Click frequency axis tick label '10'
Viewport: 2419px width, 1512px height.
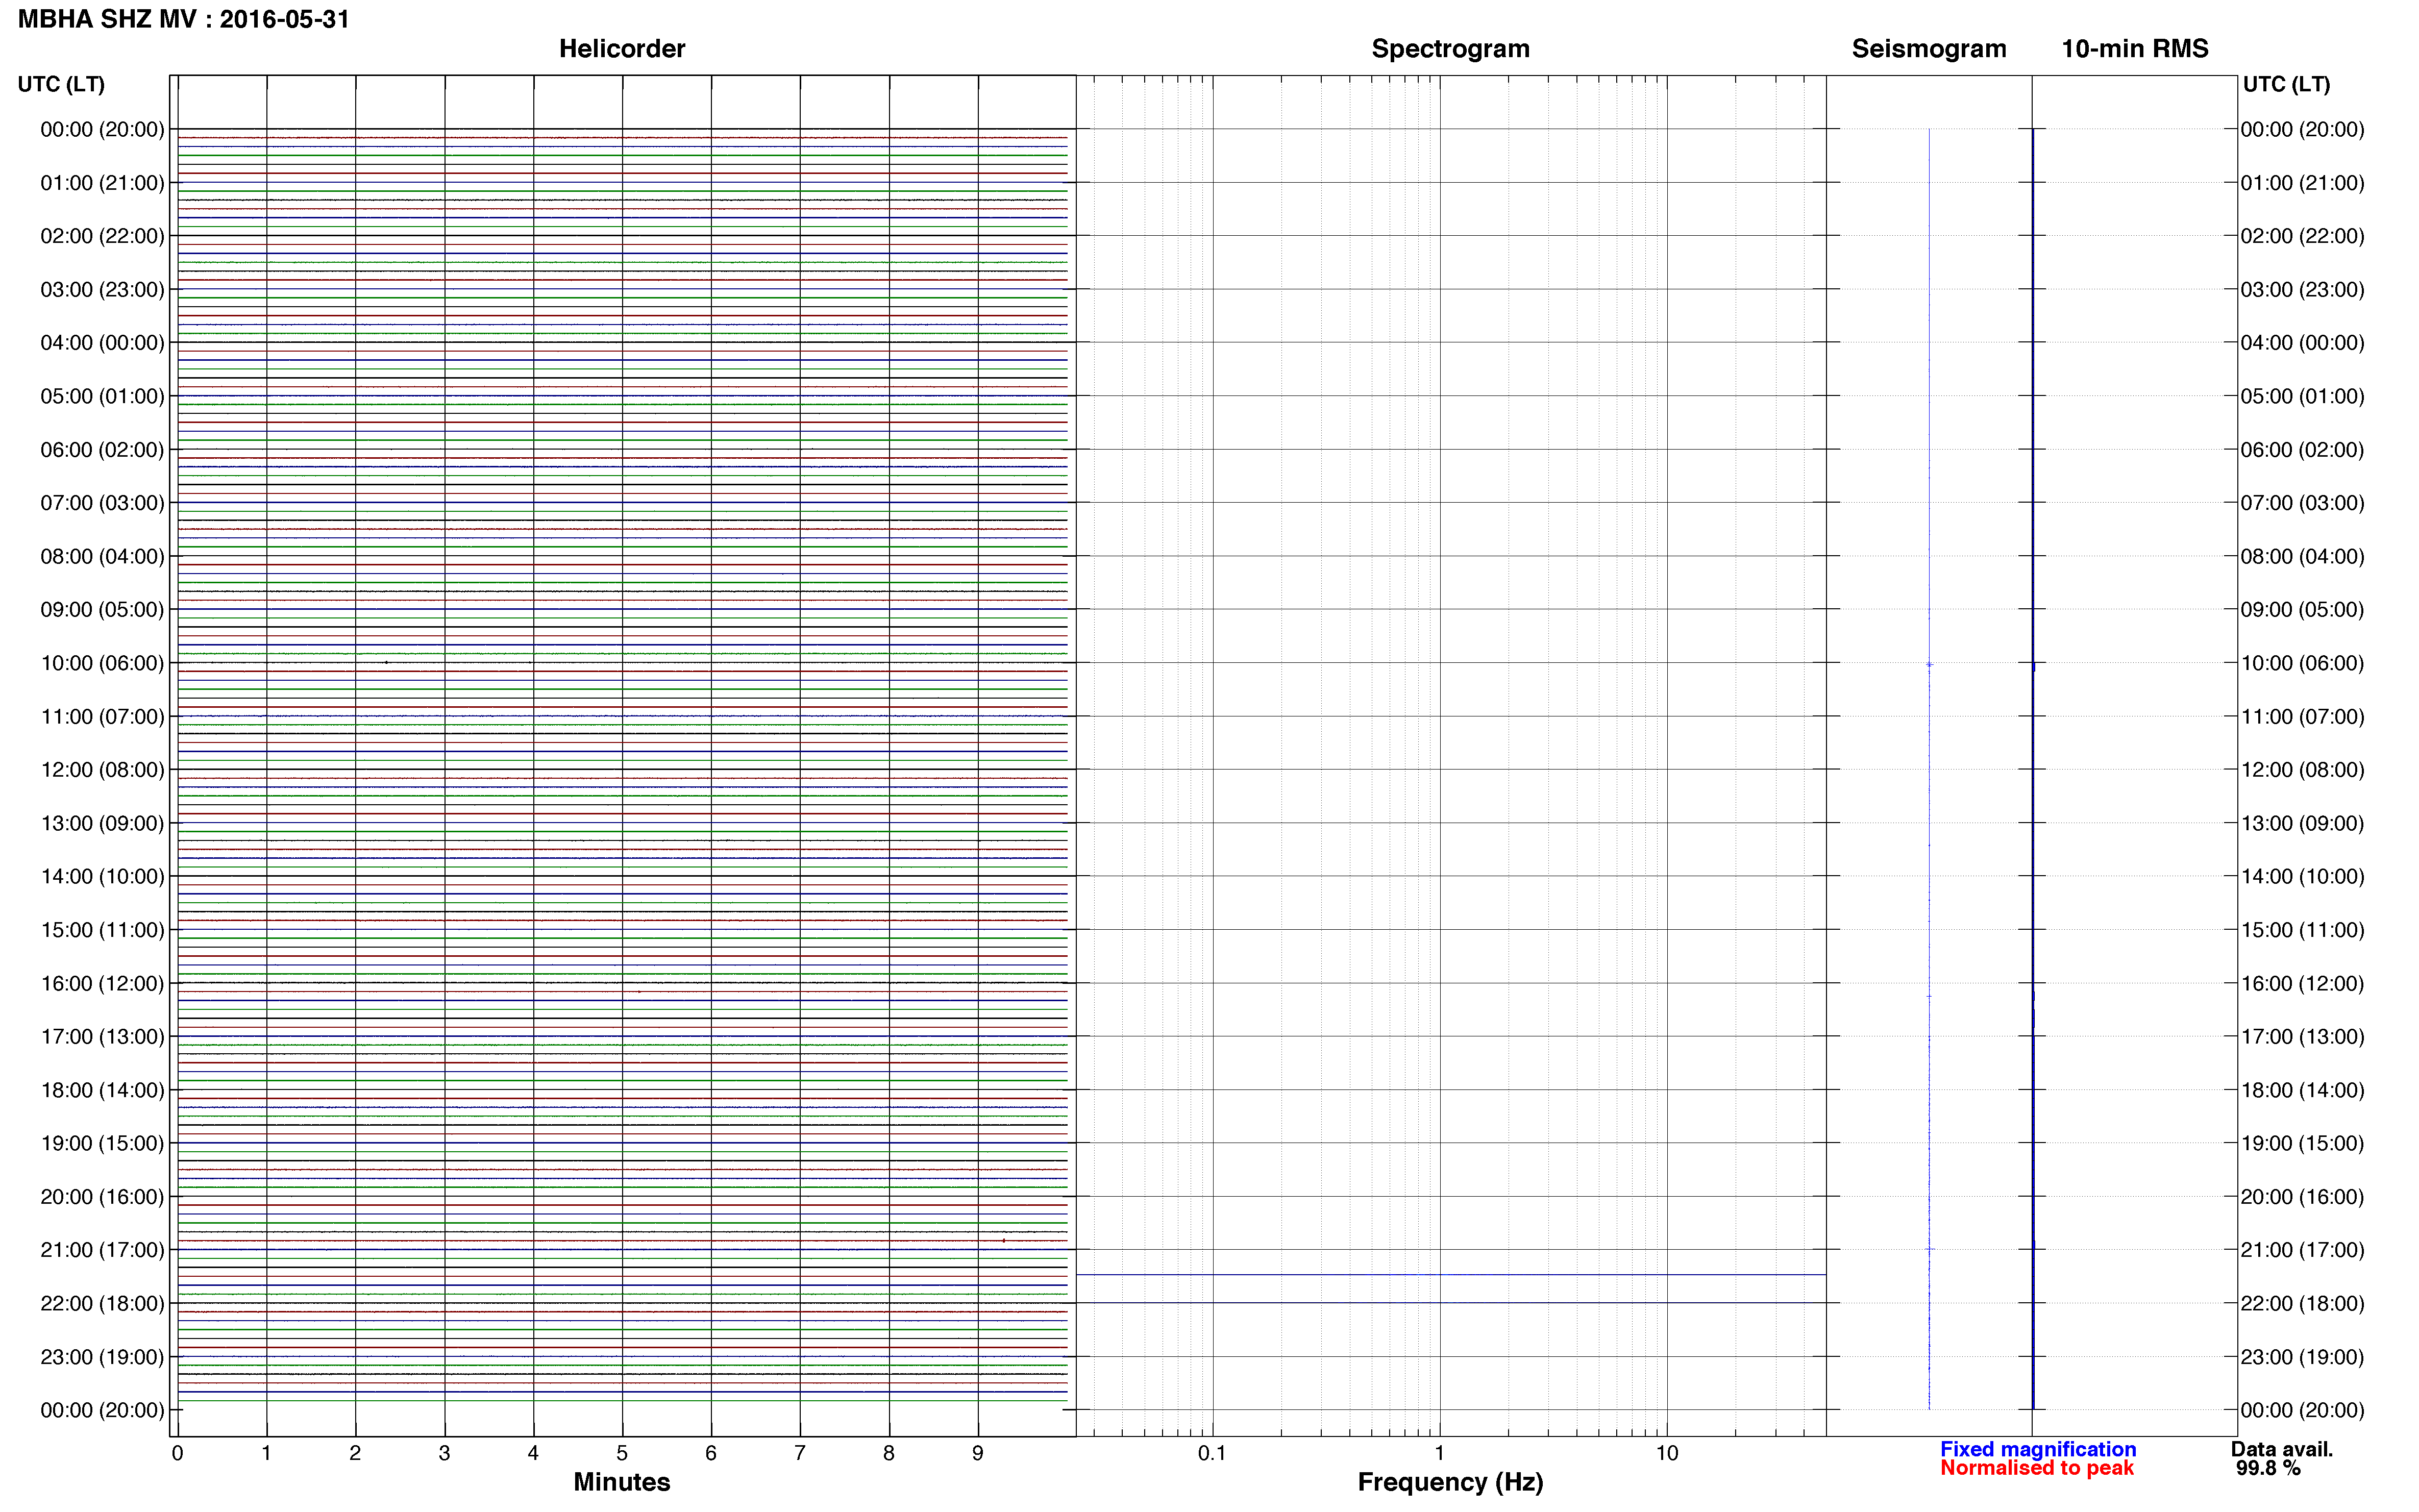(1667, 1453)
